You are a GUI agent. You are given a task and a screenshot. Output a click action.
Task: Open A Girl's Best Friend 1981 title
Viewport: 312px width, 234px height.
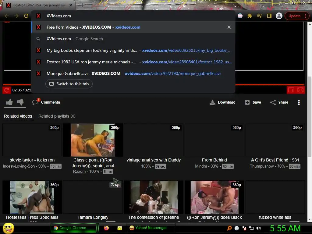[275, 160]
